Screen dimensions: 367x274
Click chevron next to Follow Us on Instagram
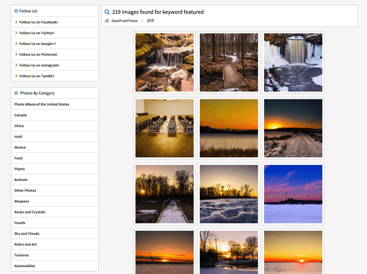tap(16, 65)
